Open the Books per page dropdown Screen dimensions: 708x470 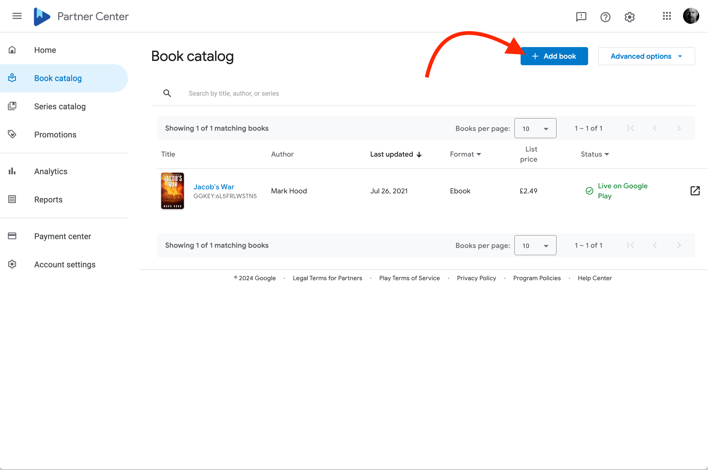point(535,128)
